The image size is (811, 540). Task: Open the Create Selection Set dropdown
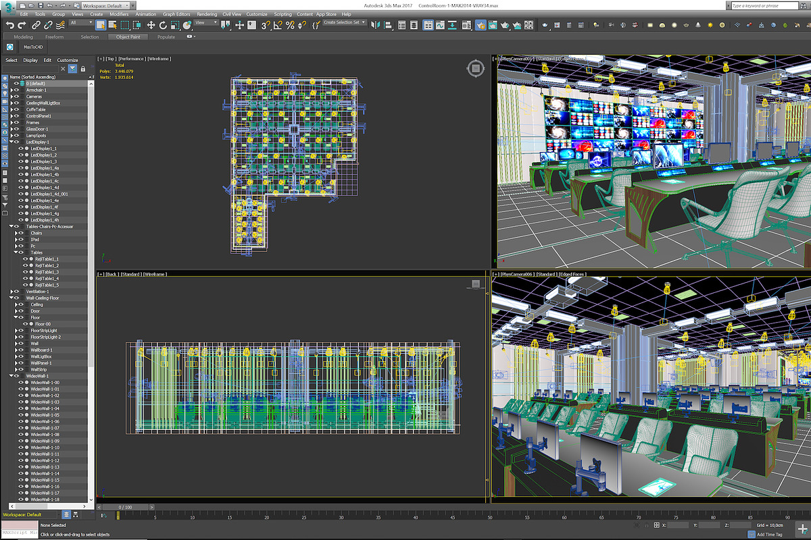point(344,22)
